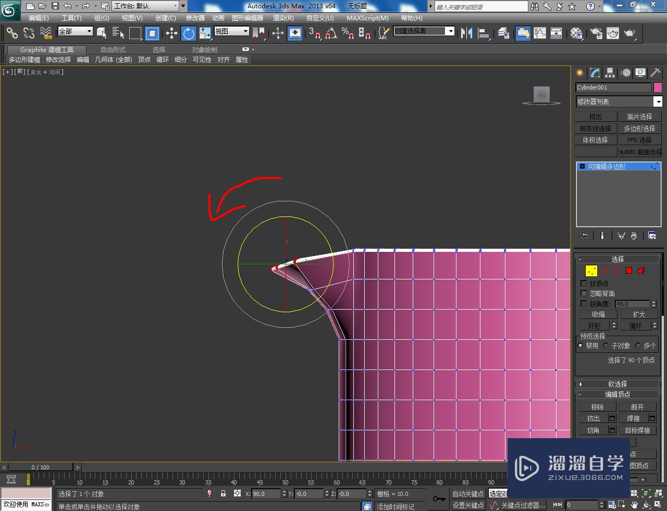
Task: Open the MAXScript(M) menu
Action: [x=367, y=18]
